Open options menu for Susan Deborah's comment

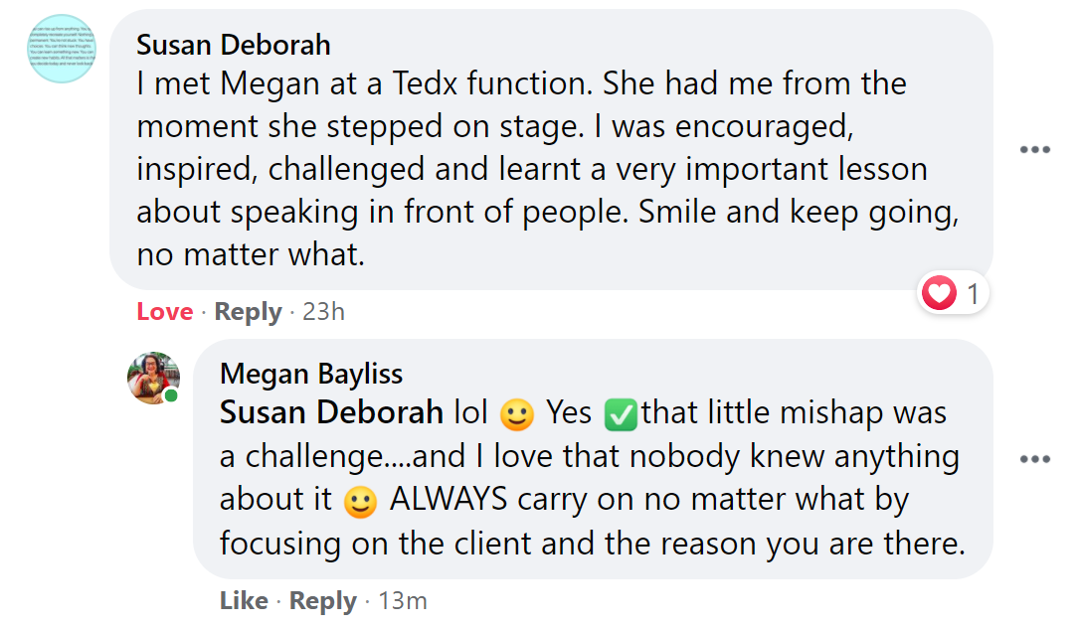coord(1034,150)
